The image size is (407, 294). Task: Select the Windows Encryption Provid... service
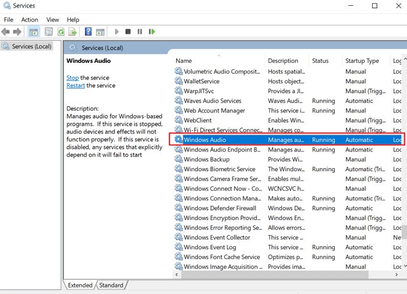tap(287, 218)
